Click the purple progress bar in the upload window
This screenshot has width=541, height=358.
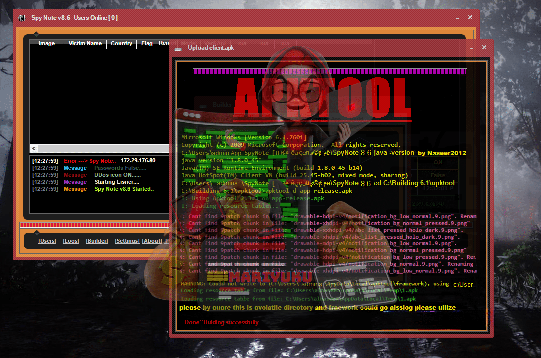pyautogui.click(x=329, y=72)
